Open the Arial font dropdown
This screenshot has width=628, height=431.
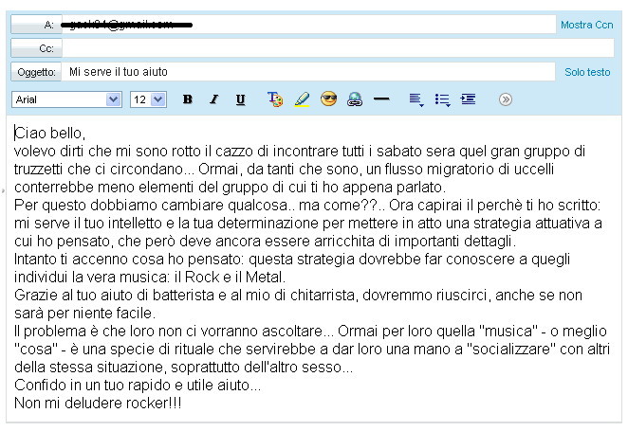[66, 99]
